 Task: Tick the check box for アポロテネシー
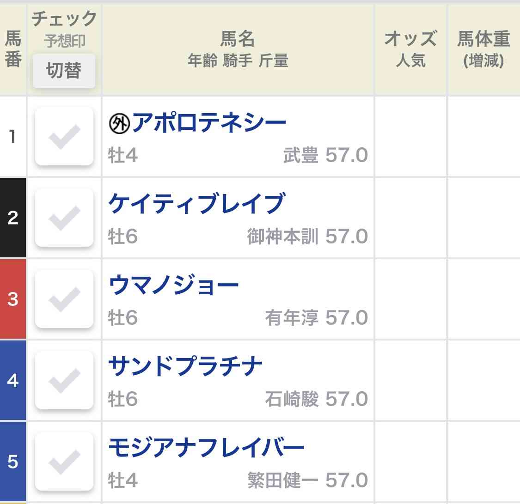pyautogui.click(x=64, y=136)
